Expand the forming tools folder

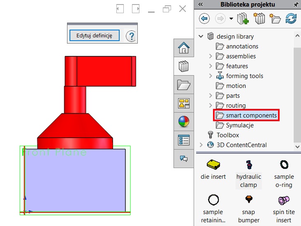211,76
